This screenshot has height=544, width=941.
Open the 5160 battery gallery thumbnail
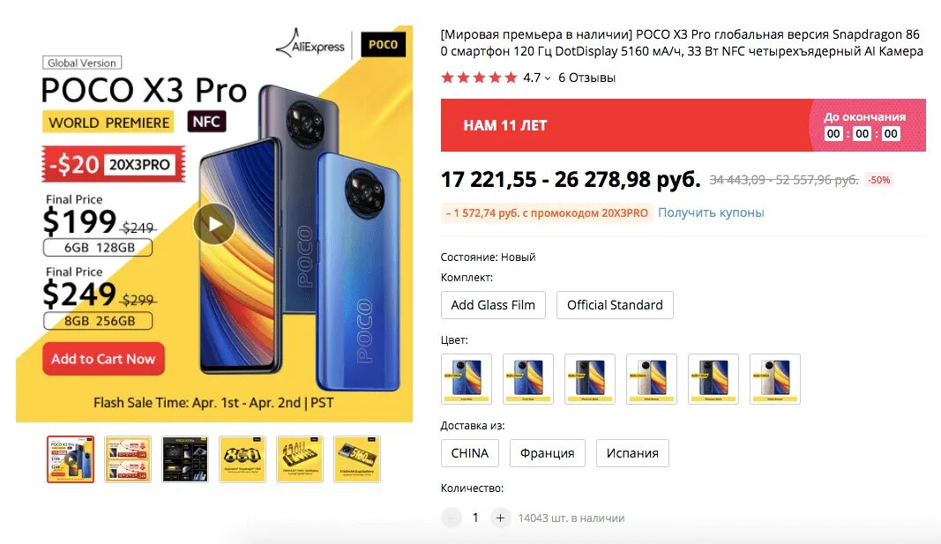click(357, 458)
